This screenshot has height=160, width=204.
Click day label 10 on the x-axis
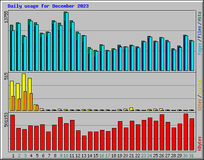(x=66, y=156)
